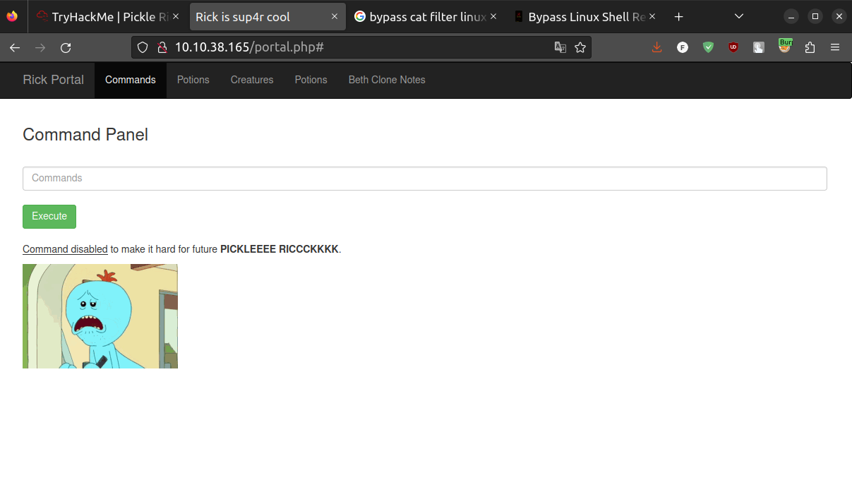Close the bypass cat filter linux tab

pyautogui.click(x=493, y=16)
